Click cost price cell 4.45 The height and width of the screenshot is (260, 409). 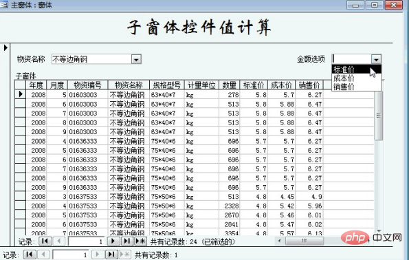pyautogui.click(x=281, y=197)
